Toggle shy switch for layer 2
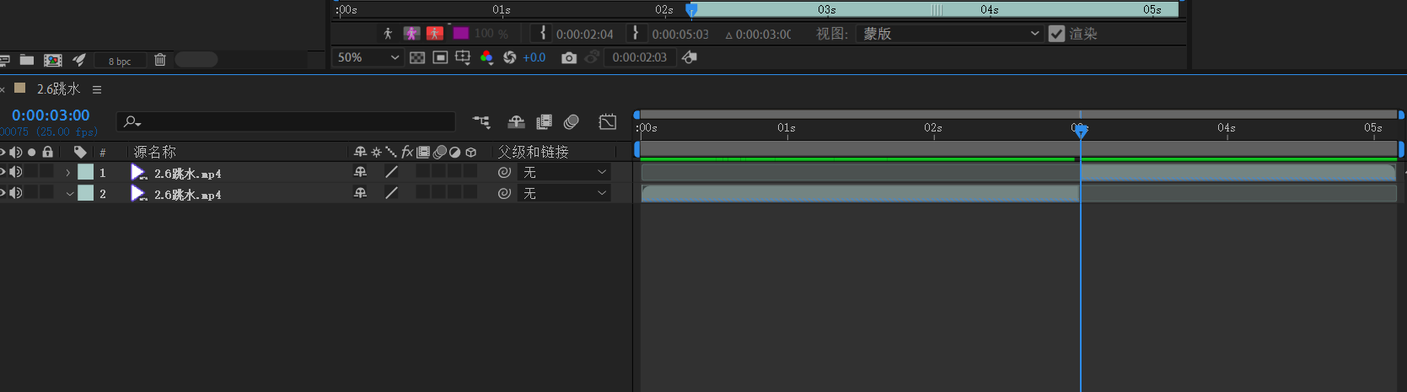The height and width of the screenshot is (392, 1407). (x=360, y=193)
